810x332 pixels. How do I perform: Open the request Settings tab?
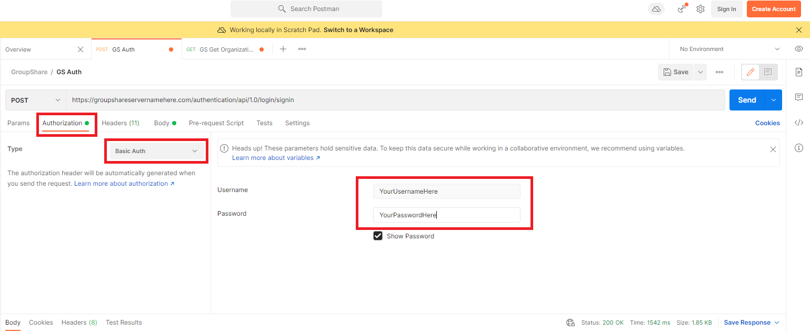(297, 123)
